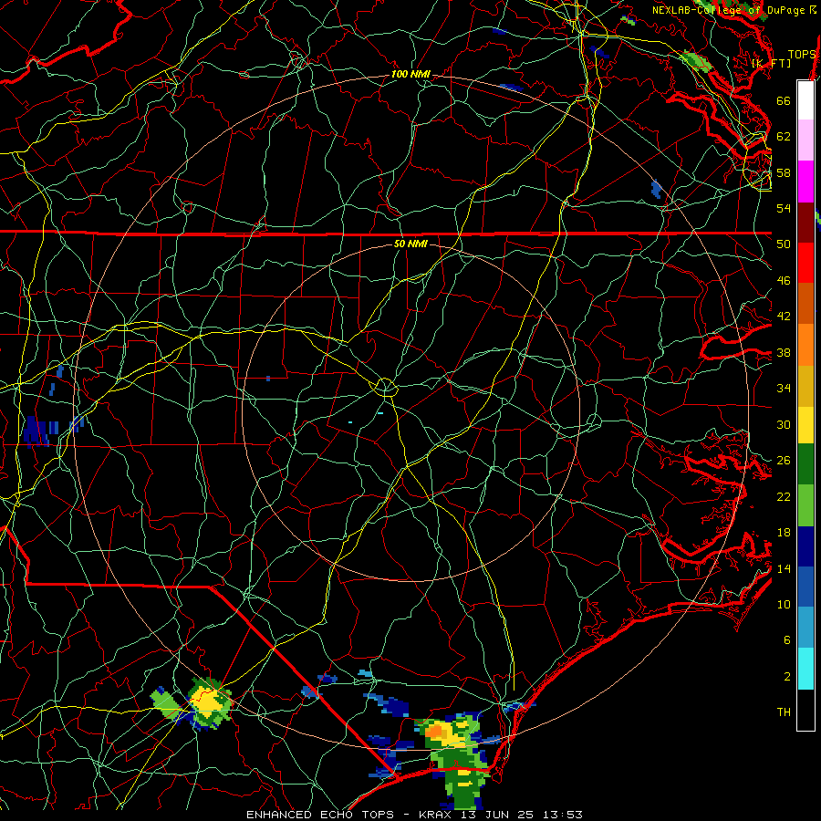Click the dark maroon legend swatch
Viewport: 821px width, 821px height.
[x=805, y=223]
